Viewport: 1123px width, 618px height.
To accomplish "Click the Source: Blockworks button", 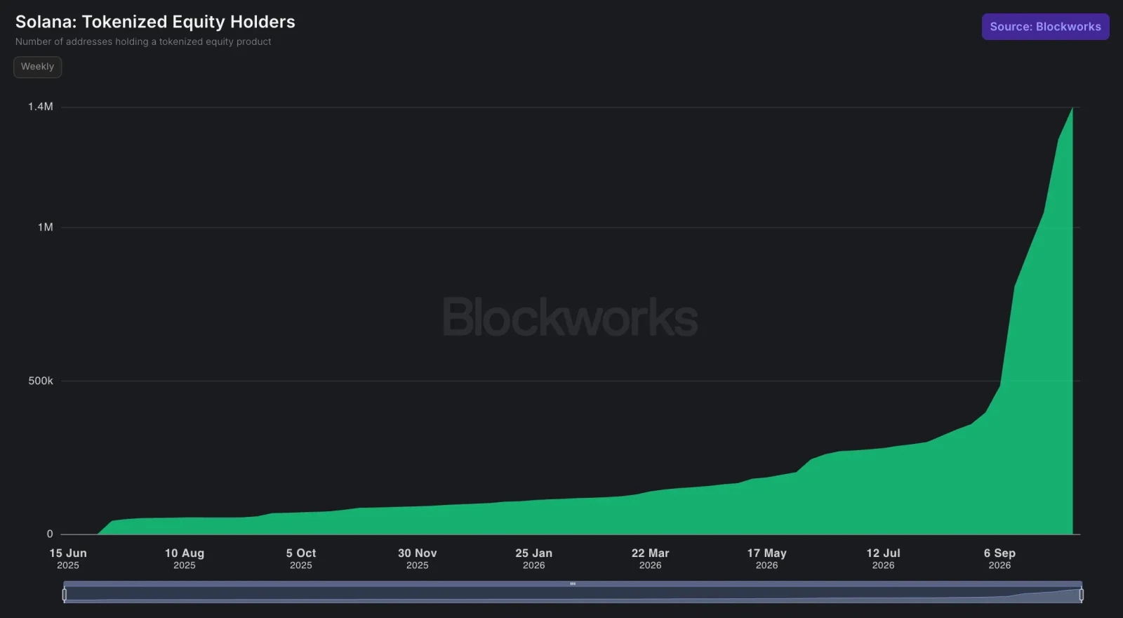I will [1045, 27].
